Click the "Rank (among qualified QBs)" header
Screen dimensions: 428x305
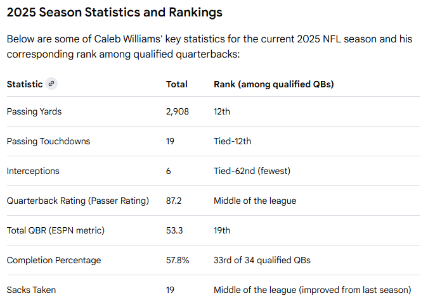click(273, 84)
